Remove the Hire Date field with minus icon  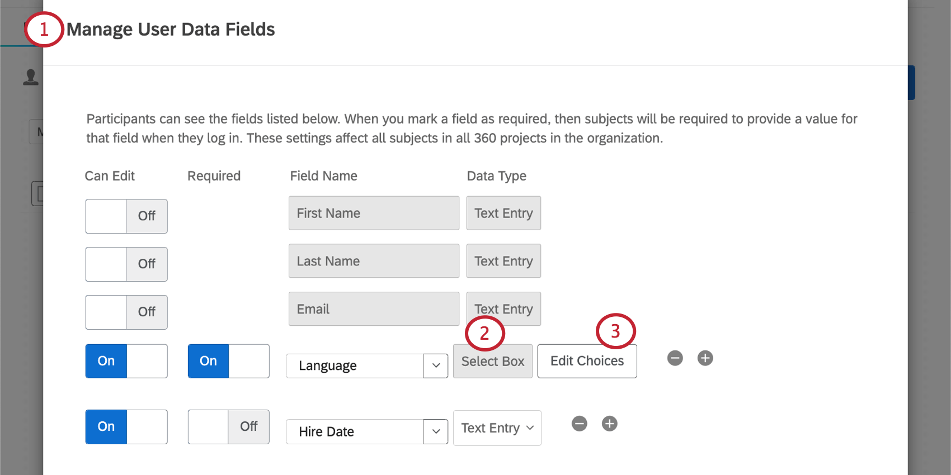pos(579,424)
